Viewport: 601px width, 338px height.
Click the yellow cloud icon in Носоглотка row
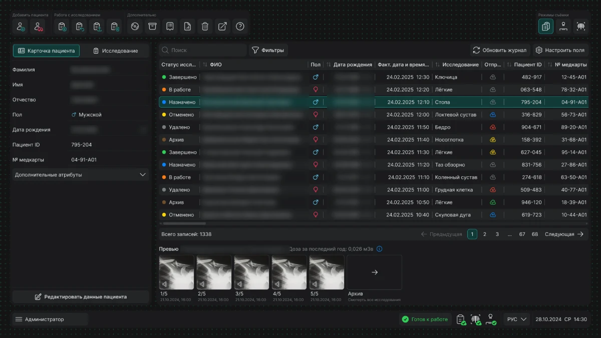pos(493,140)
